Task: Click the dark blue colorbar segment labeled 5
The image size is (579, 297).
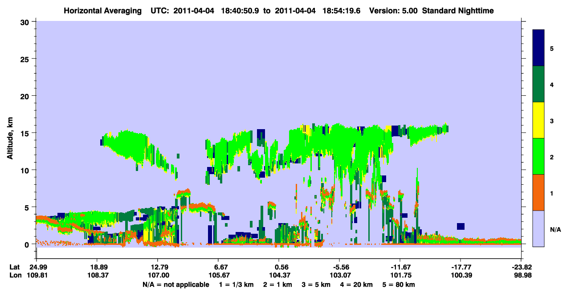Action: coord(538,48)
